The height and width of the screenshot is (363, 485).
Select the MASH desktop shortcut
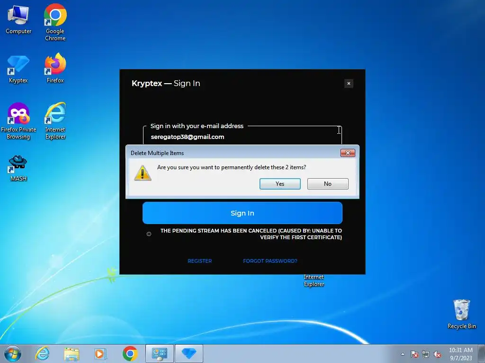point(18,168)
